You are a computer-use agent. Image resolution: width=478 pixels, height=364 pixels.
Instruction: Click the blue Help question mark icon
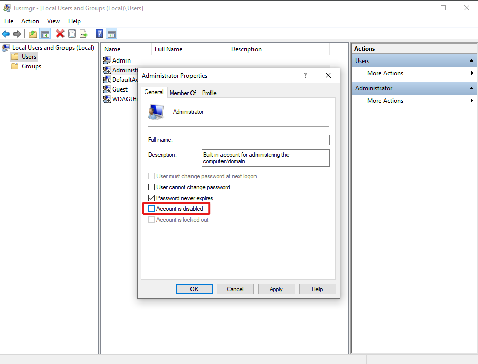click(99, 34)
